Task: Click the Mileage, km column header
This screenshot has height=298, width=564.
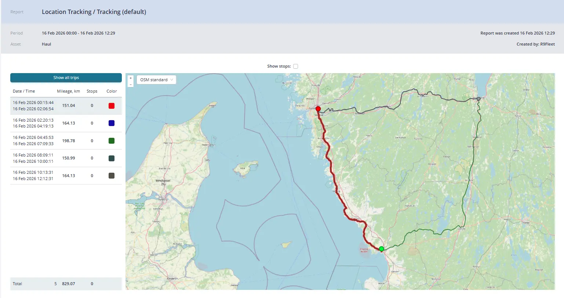Action: (x=68, y=91)
